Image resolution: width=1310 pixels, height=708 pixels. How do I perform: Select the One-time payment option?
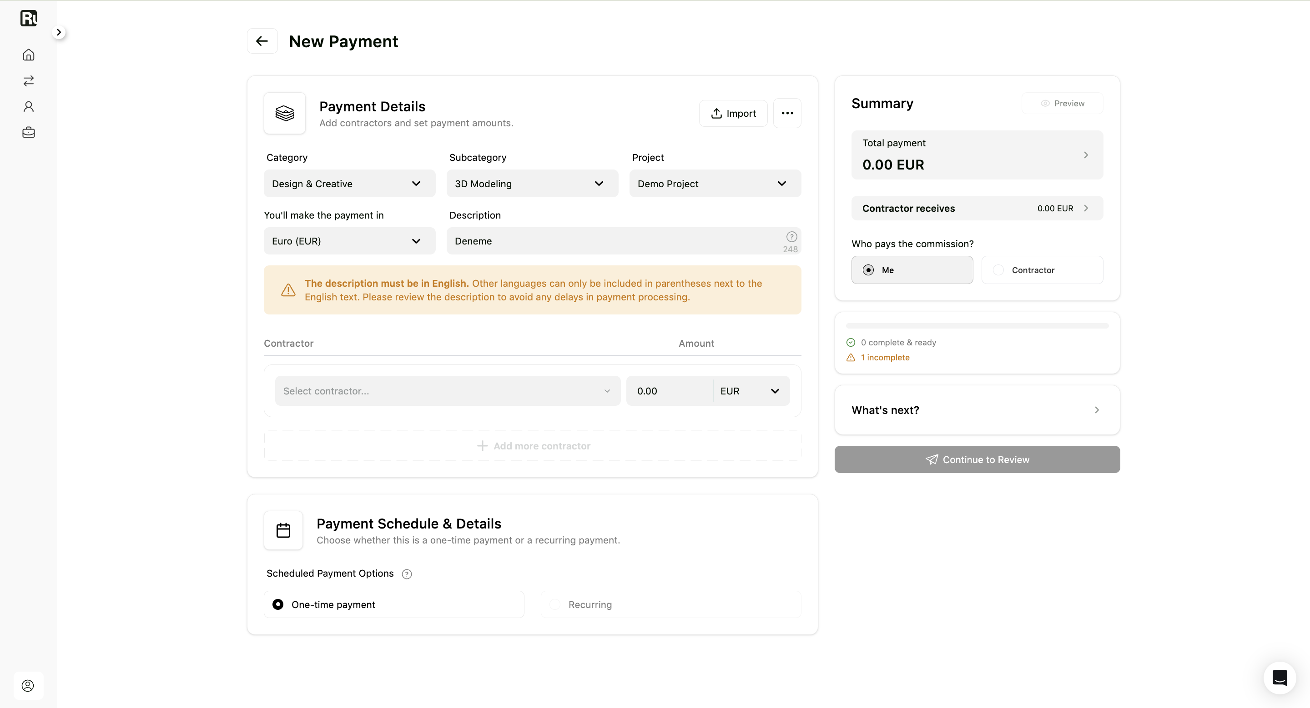click(x=394, y=604)
